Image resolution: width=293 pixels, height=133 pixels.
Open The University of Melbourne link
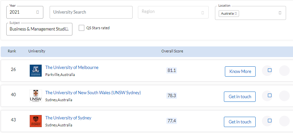(72, 67)
